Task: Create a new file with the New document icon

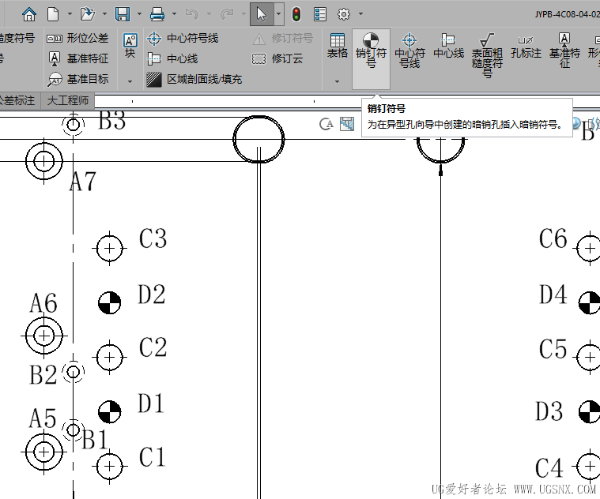Action: pyautogui.click(x=53, y=14)
